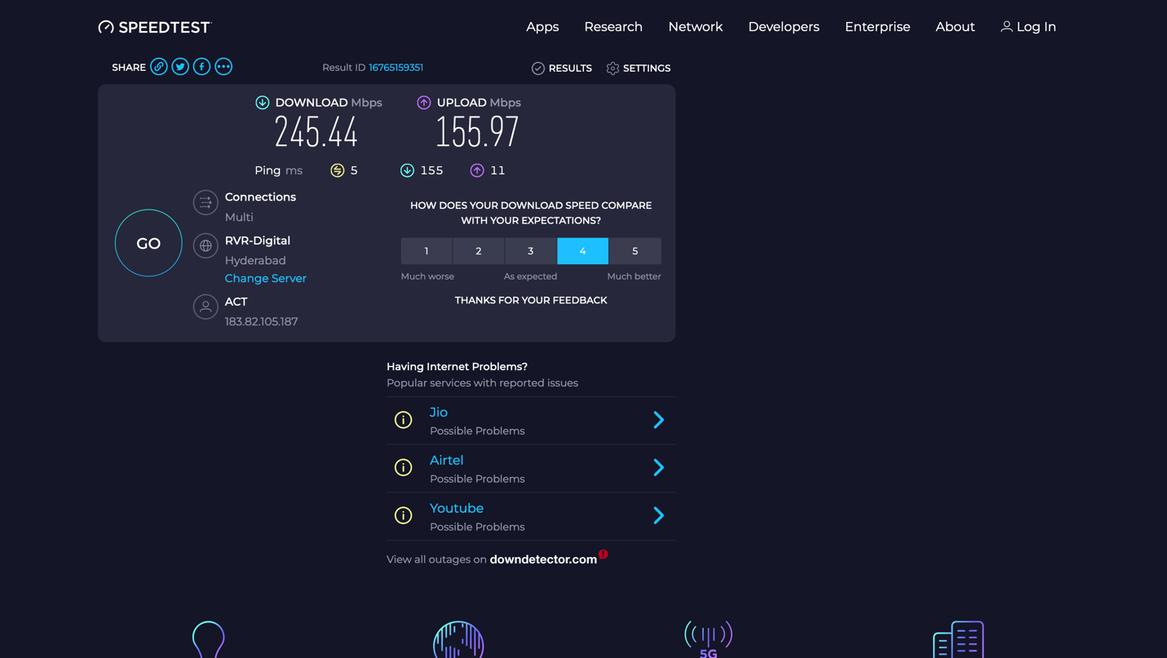The height and width of the screenshot is (658, 1167).
Task: Rate download speed as 3
Action: [x=531, y=251]
